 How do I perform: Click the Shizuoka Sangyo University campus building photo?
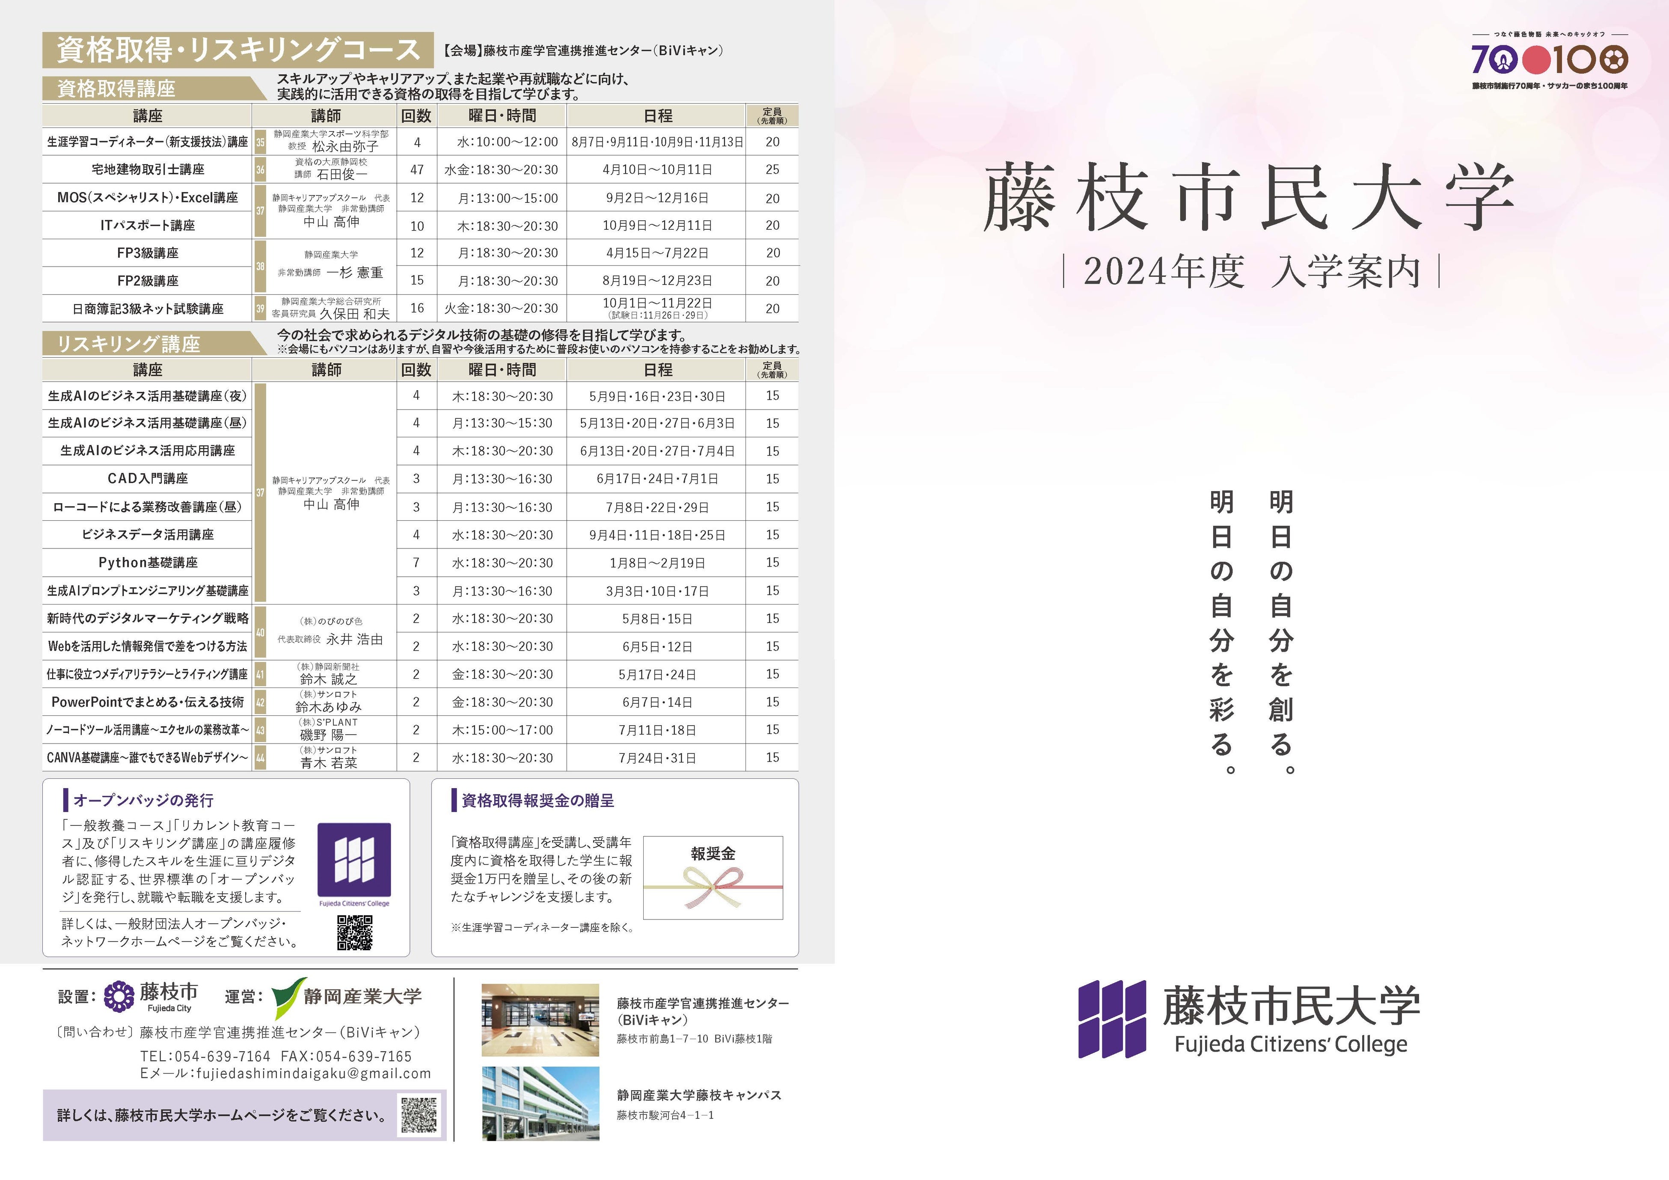pos(540,1103)
